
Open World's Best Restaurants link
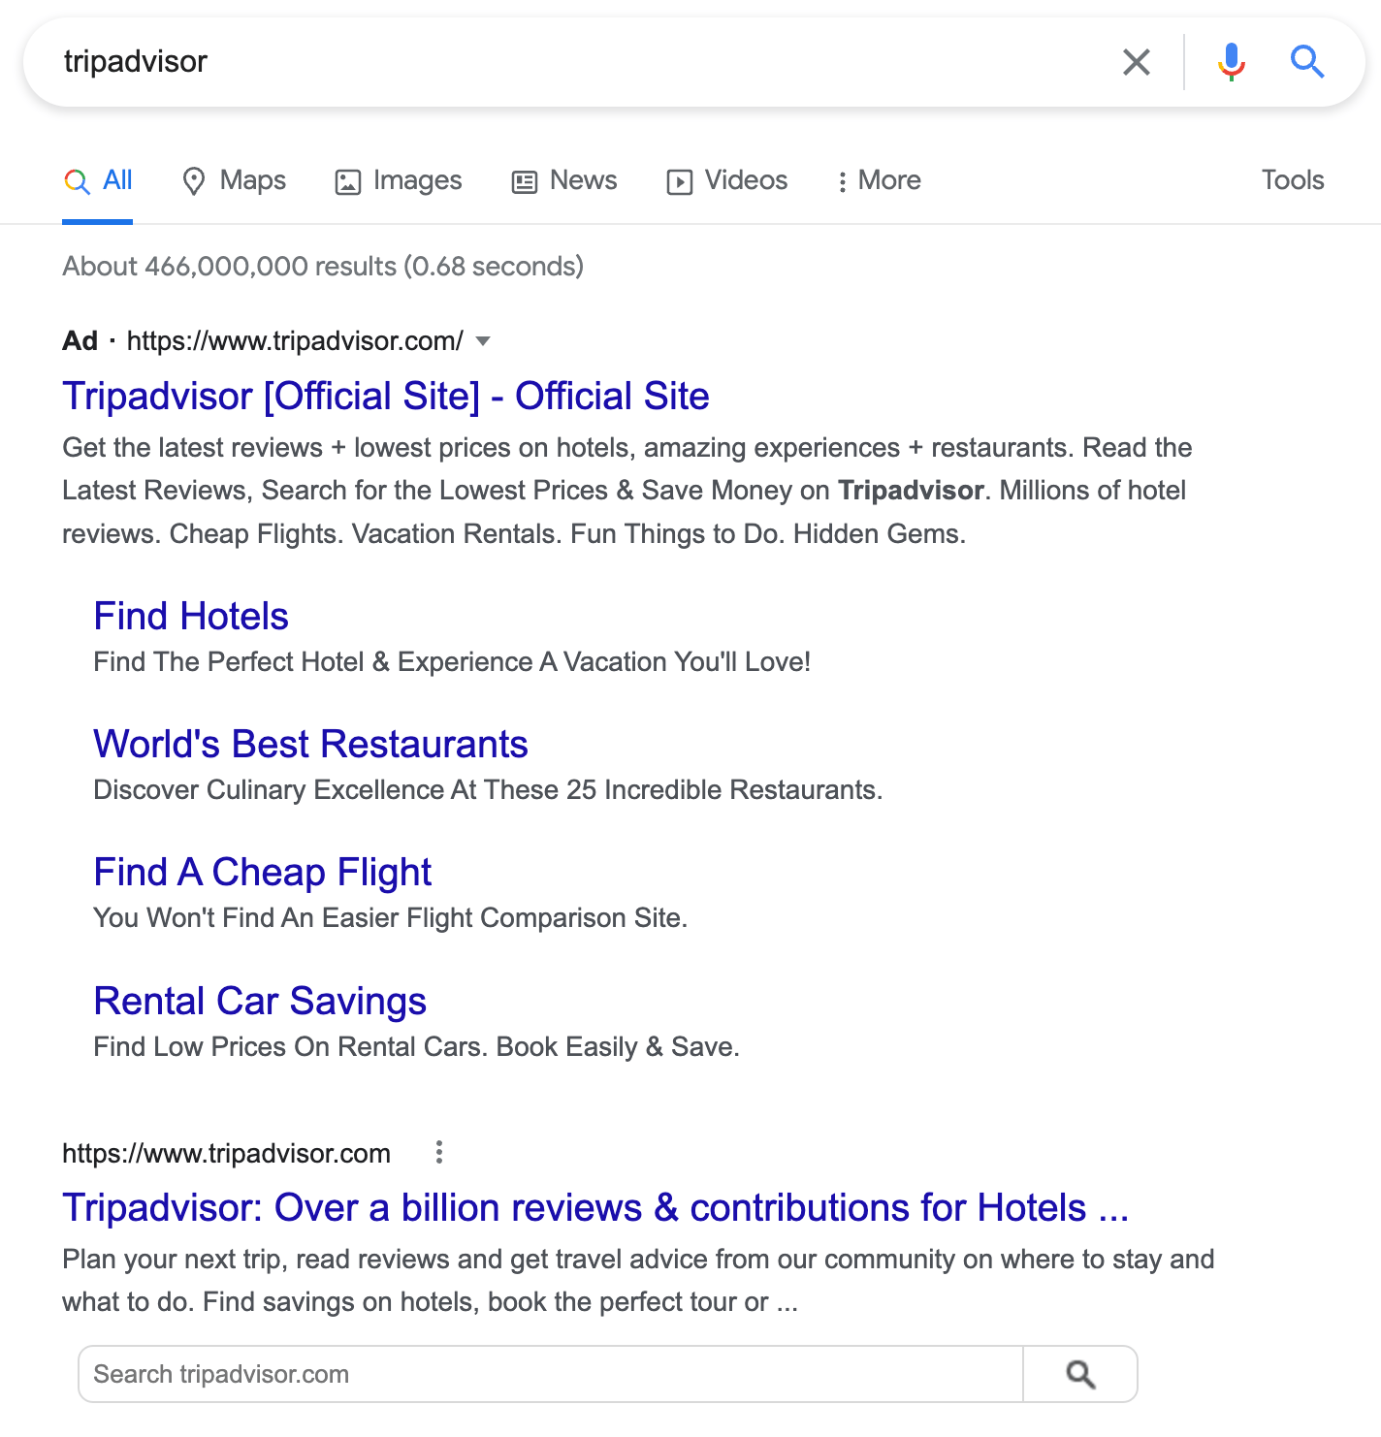click(310, 745)
